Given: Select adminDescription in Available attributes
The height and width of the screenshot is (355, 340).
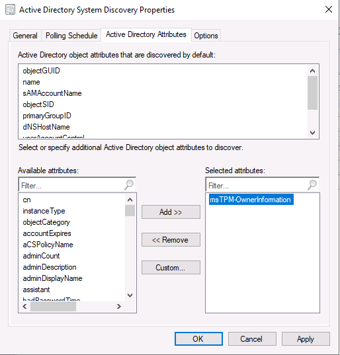Looking at the screenshot, I should point(50,267).
